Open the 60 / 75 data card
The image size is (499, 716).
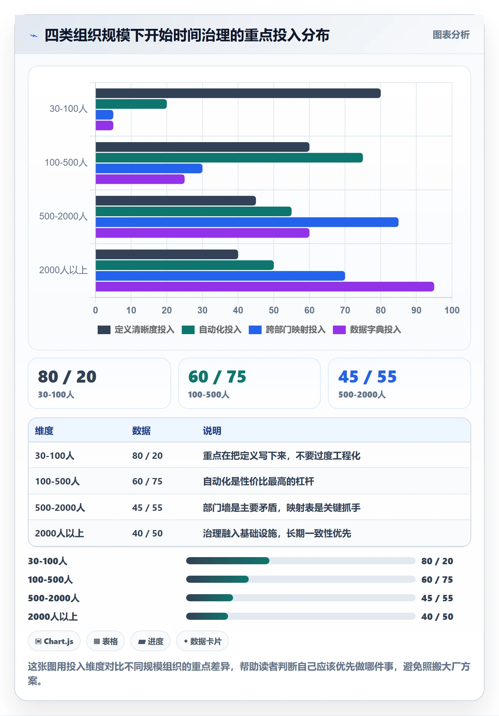[x=249, y=383]
